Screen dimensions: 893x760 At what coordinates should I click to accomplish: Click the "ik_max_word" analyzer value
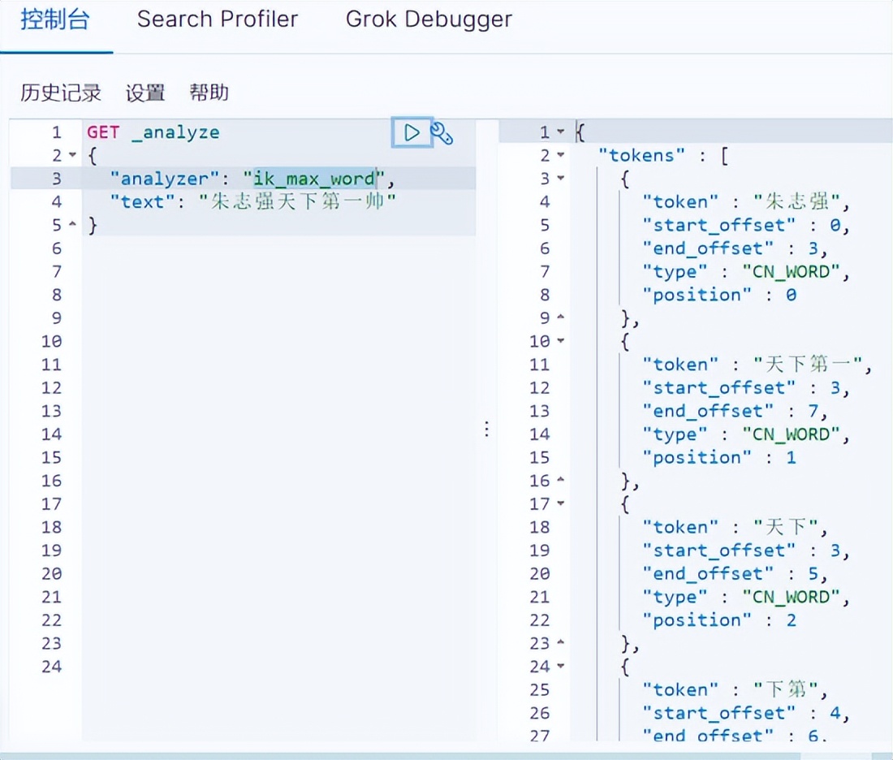(x=314, y=179)
